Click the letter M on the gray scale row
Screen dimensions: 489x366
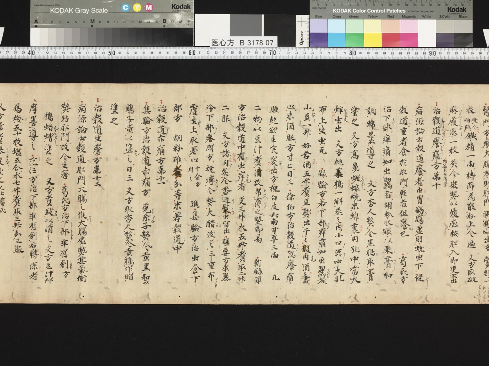(x=92, y=22)
